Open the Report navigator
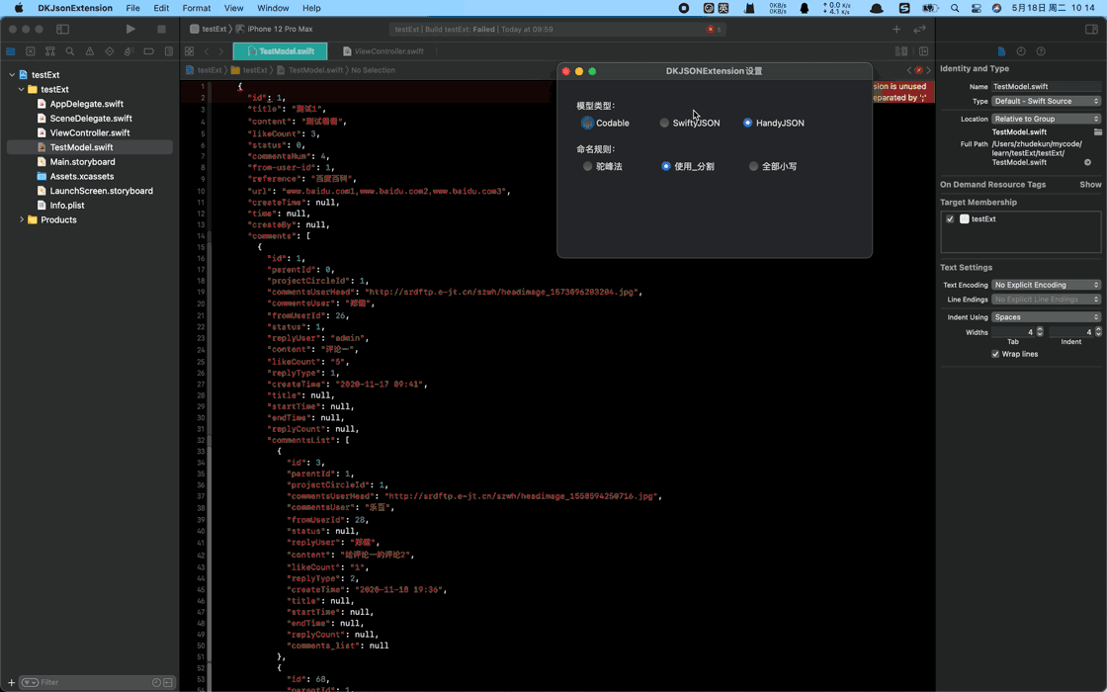Screen dimensions: 1107x692 pyautogui.click(x=169, y=50)
